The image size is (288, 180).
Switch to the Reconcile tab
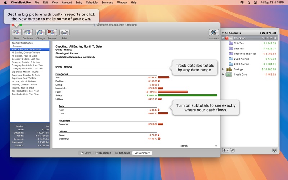[103, 153]
